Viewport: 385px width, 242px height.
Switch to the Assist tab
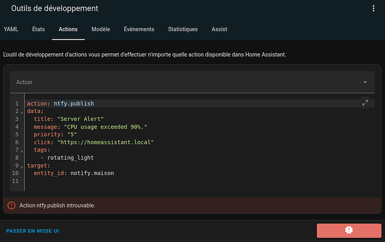pyautogui.click(x=219, y=29)
